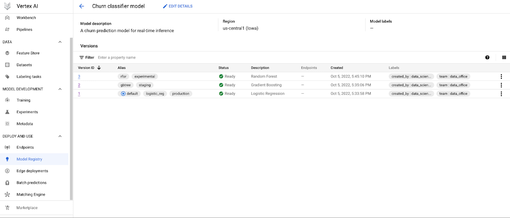
Task: Click the Experiments flask icon
Action: tap(7, 112)
